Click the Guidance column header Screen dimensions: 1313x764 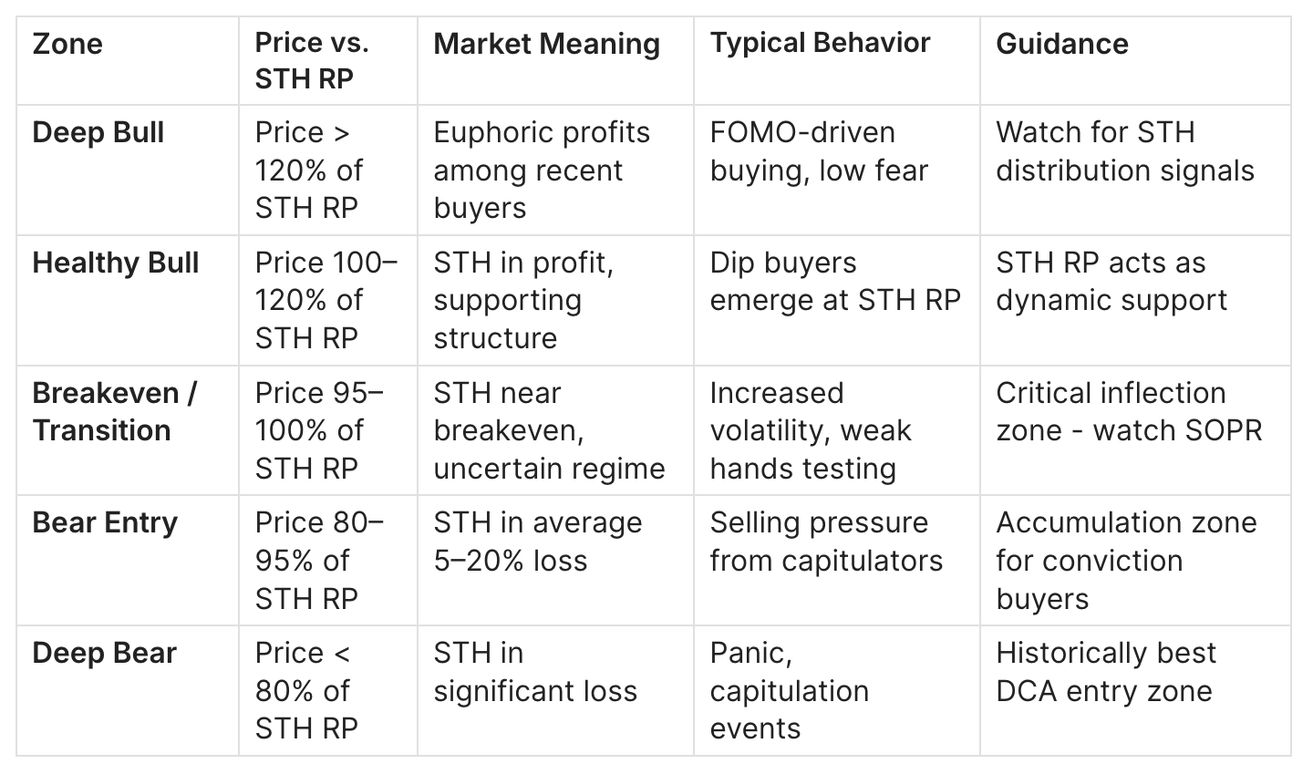[x=1061, y=44]
